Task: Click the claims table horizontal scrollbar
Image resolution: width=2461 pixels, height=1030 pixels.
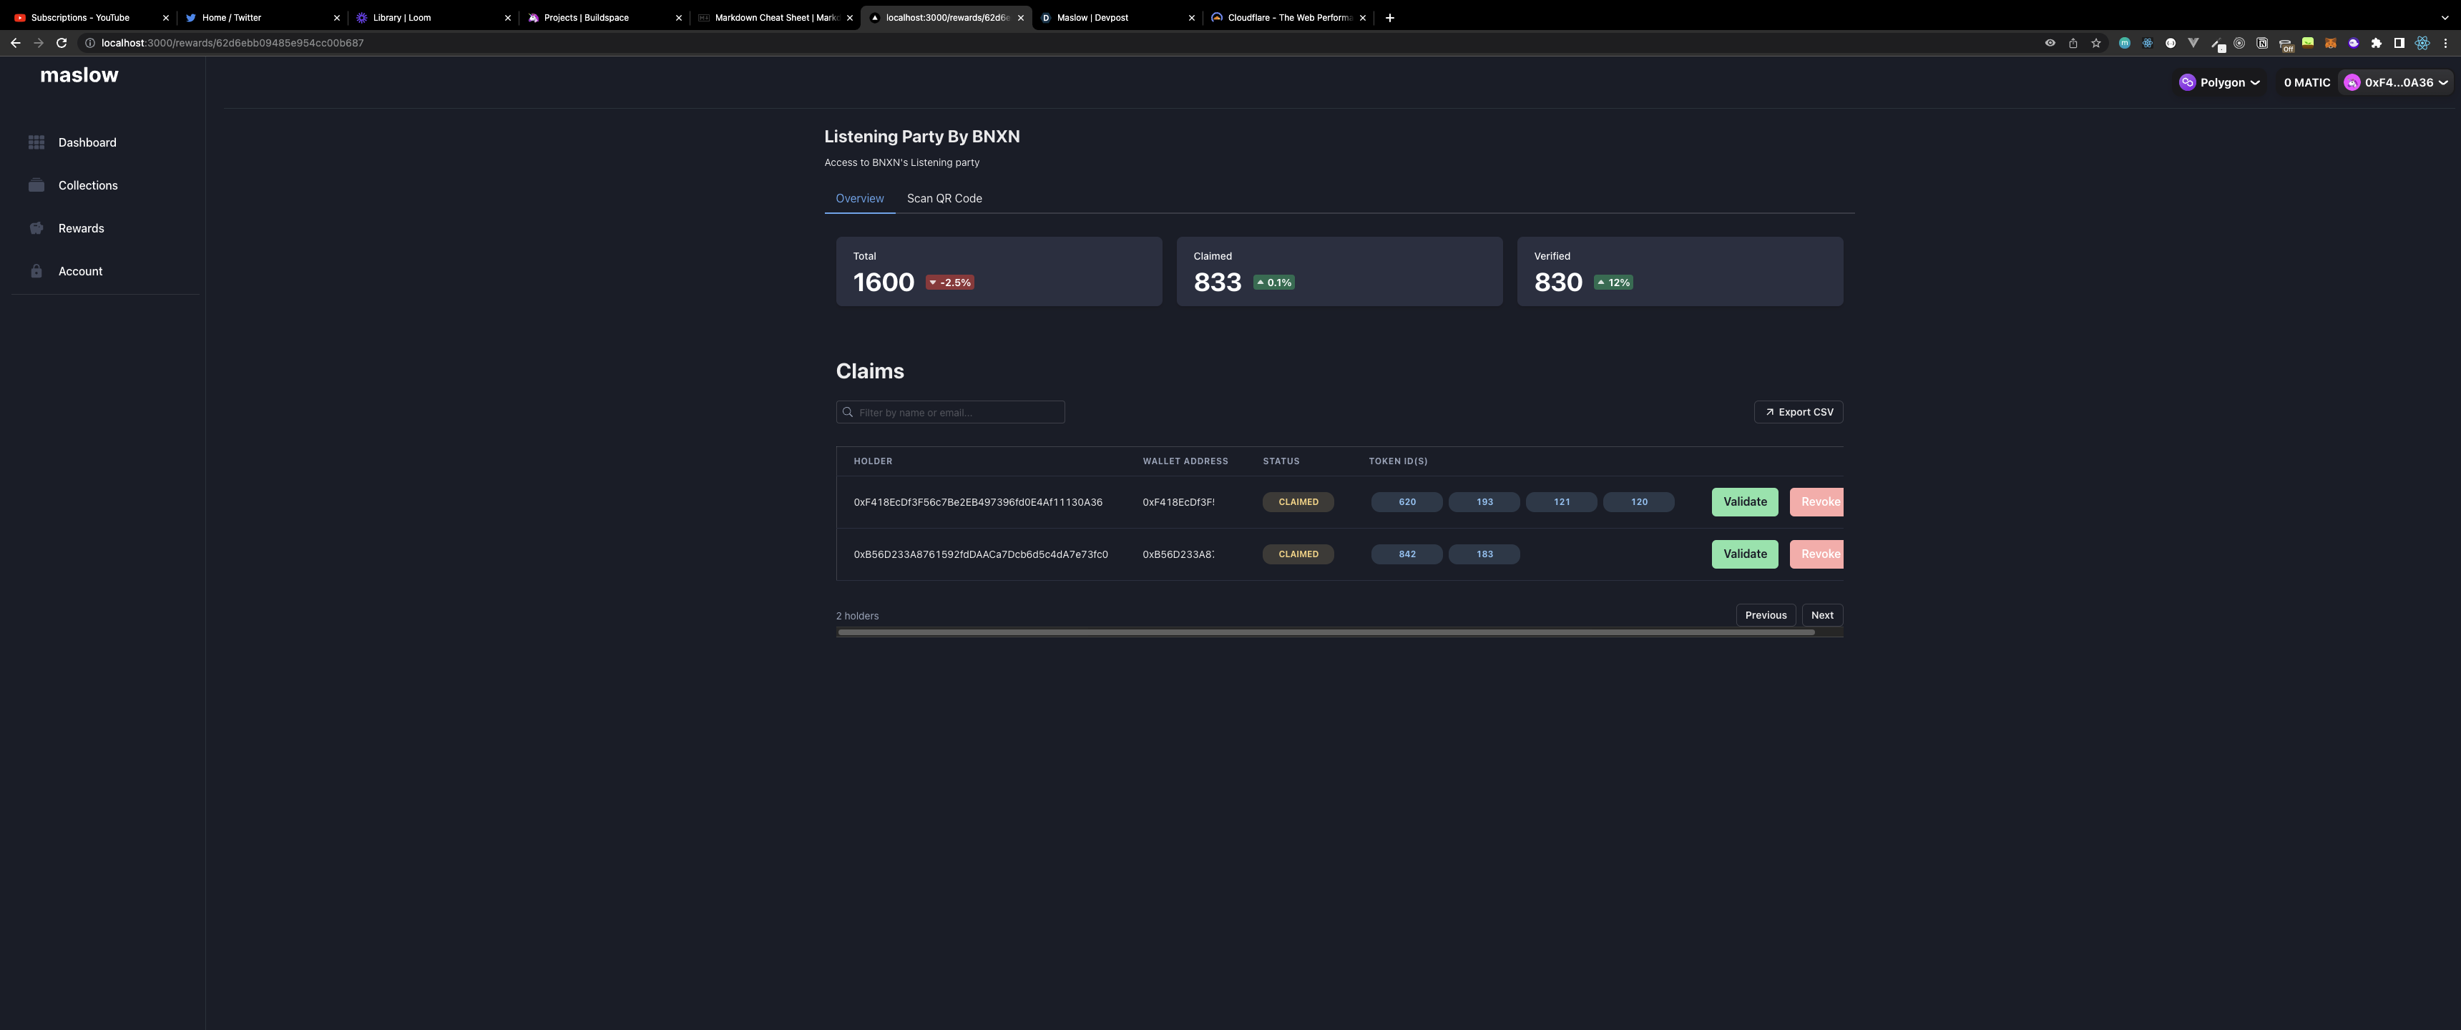Action: point(1325,632)
